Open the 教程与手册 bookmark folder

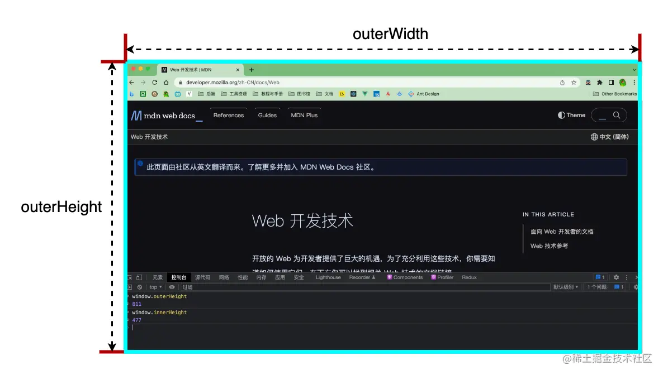pyautogui.click(x=268, y=94)
